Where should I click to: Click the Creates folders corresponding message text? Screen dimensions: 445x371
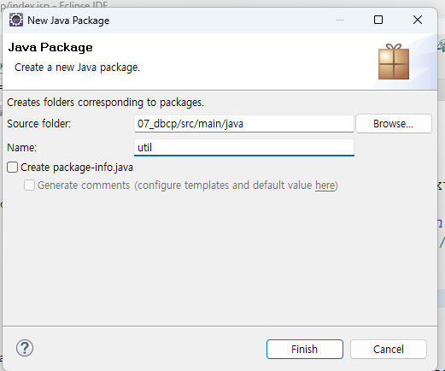click(105, 103)
